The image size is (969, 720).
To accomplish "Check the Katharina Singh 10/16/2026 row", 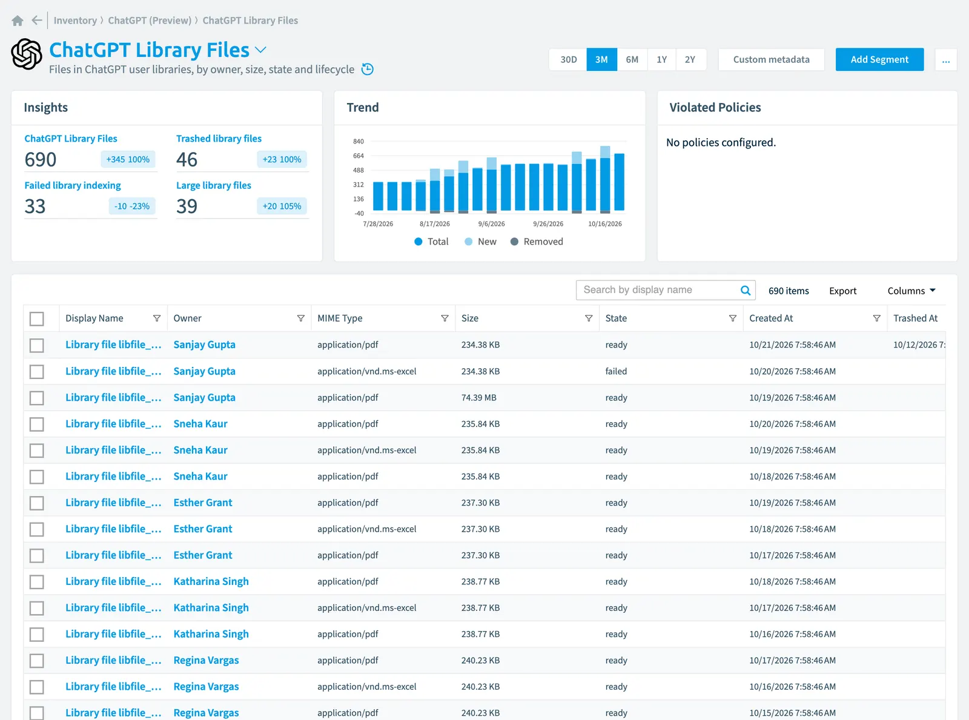I will click(x=37, y=634).
